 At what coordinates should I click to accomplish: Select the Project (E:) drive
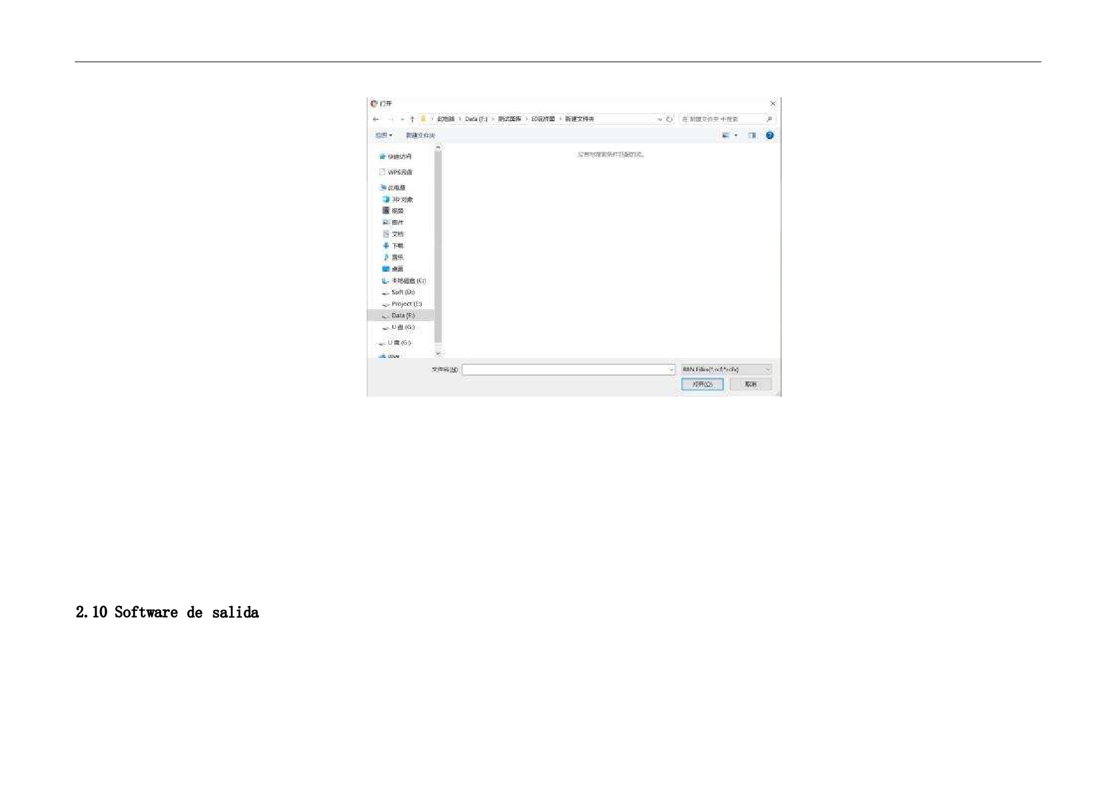406,304
